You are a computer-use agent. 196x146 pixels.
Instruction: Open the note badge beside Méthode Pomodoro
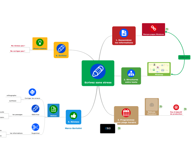pyautogui.click(x=161, y=107)
